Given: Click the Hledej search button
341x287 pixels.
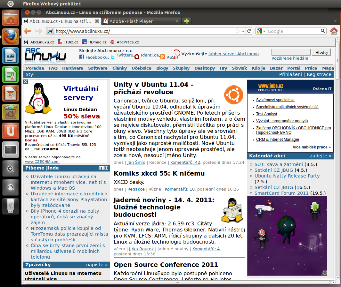Looking at the screenshot, I should coord(321,52).
